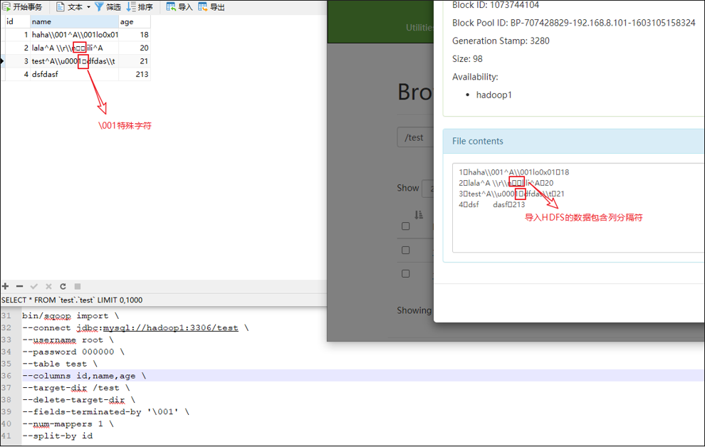The width and height of the screenshot is (705, 447).
Task: Click the id cell '4' in the grid
Action: (x=18, y=74)
